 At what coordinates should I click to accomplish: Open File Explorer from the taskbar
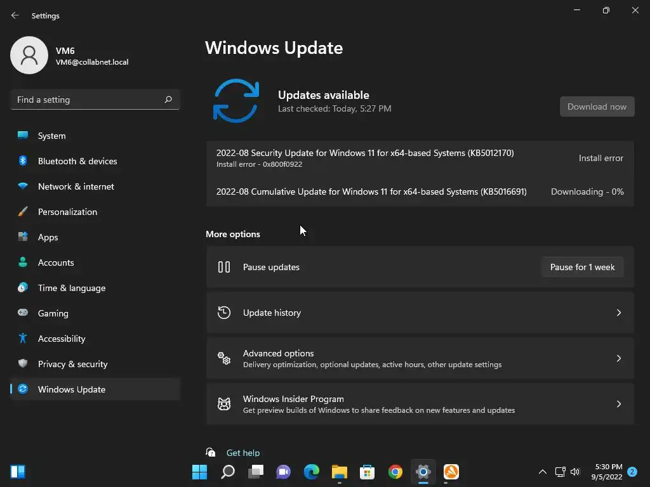[340, 472]
